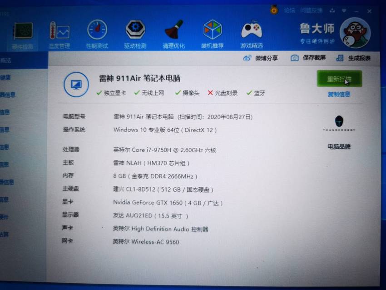Open the 装机推荐 software recommendation cube
The width and height of the screenshot is (386, 290).
click(x=212, y=35)
